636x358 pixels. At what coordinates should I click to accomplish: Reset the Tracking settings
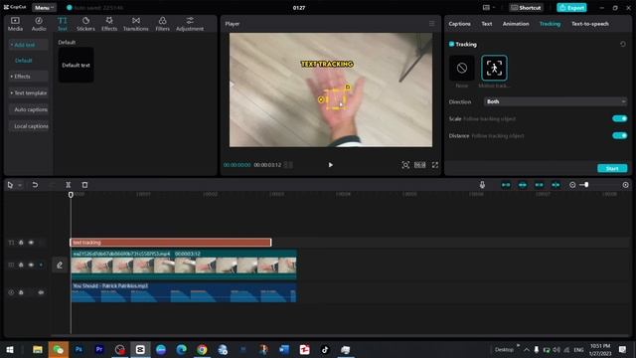(623, 44)
